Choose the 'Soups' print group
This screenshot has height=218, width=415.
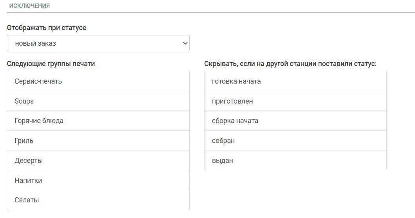[x=98, y=101]
